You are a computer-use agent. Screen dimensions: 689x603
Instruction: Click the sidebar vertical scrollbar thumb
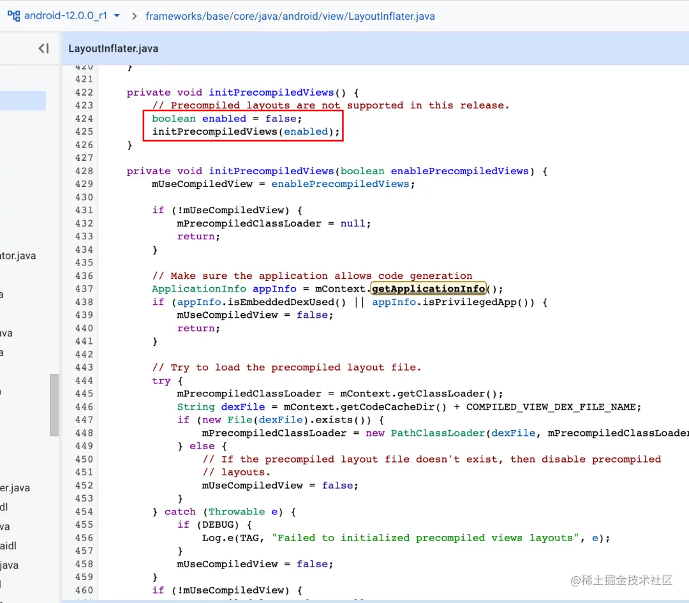point(54,405)
